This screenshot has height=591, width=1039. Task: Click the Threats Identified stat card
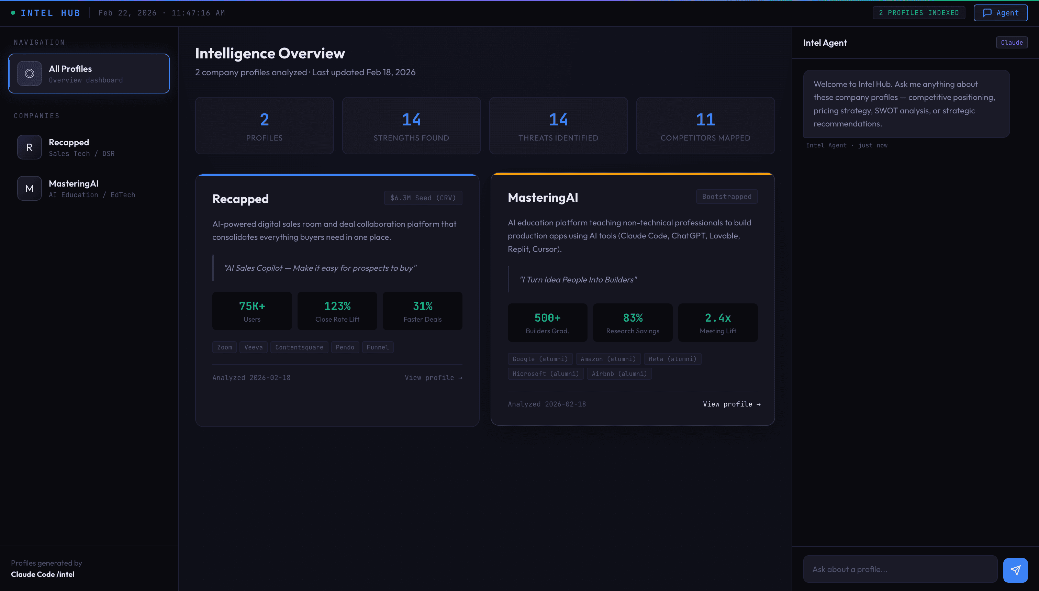click(x=558, y=125)
